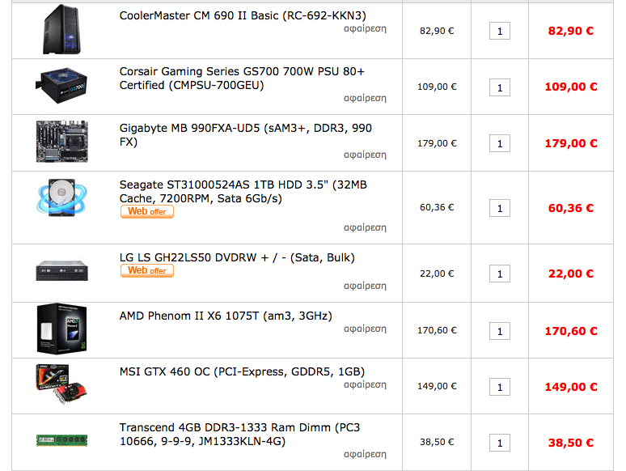Focus the quantity field for LG DVDRW
Image resolution: width=626 pixels, height=471 pixels.
click(x=500, y=274)
